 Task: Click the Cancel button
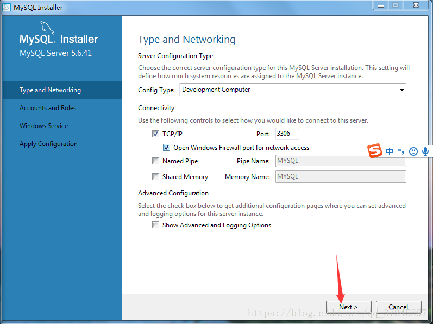(x=398, y=307)
